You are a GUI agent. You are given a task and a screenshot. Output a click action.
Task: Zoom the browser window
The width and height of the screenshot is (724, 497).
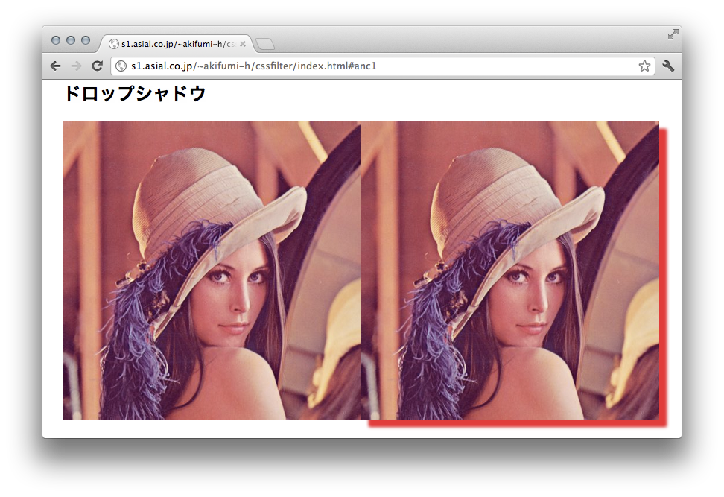(x=86, y=40)
